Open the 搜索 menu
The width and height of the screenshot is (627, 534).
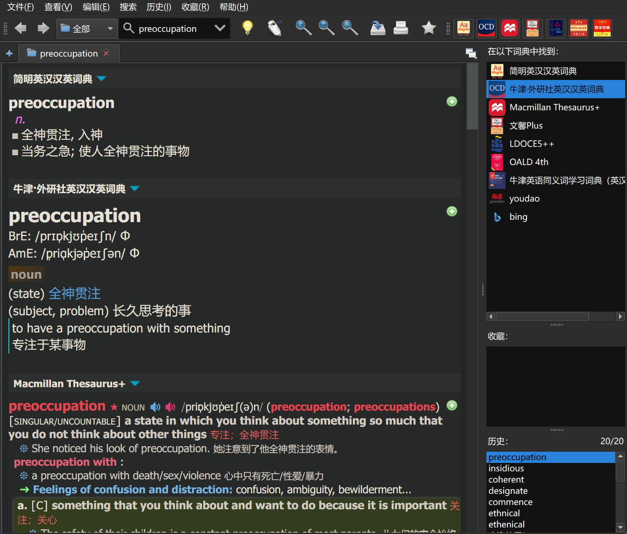click(128, 7)
